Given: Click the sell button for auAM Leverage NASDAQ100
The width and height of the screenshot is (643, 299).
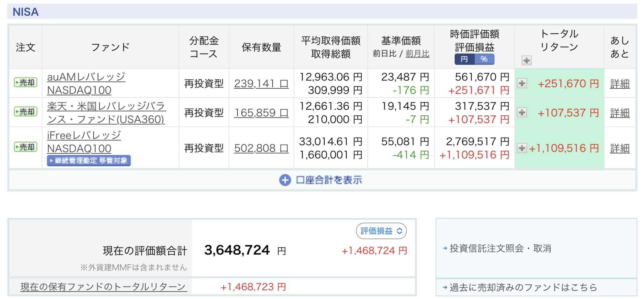Looking at the screenshot, I should (26, 83).
